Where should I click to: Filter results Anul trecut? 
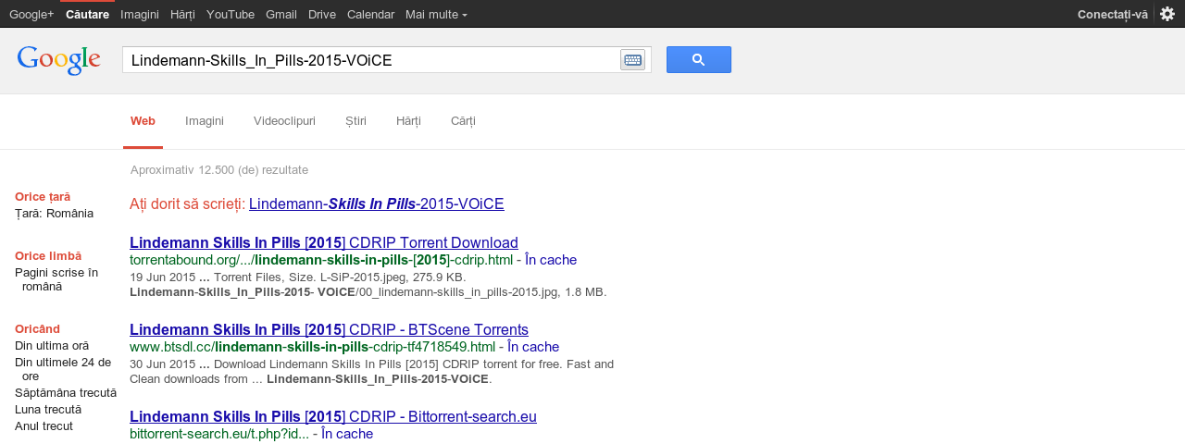click(44, 426)
